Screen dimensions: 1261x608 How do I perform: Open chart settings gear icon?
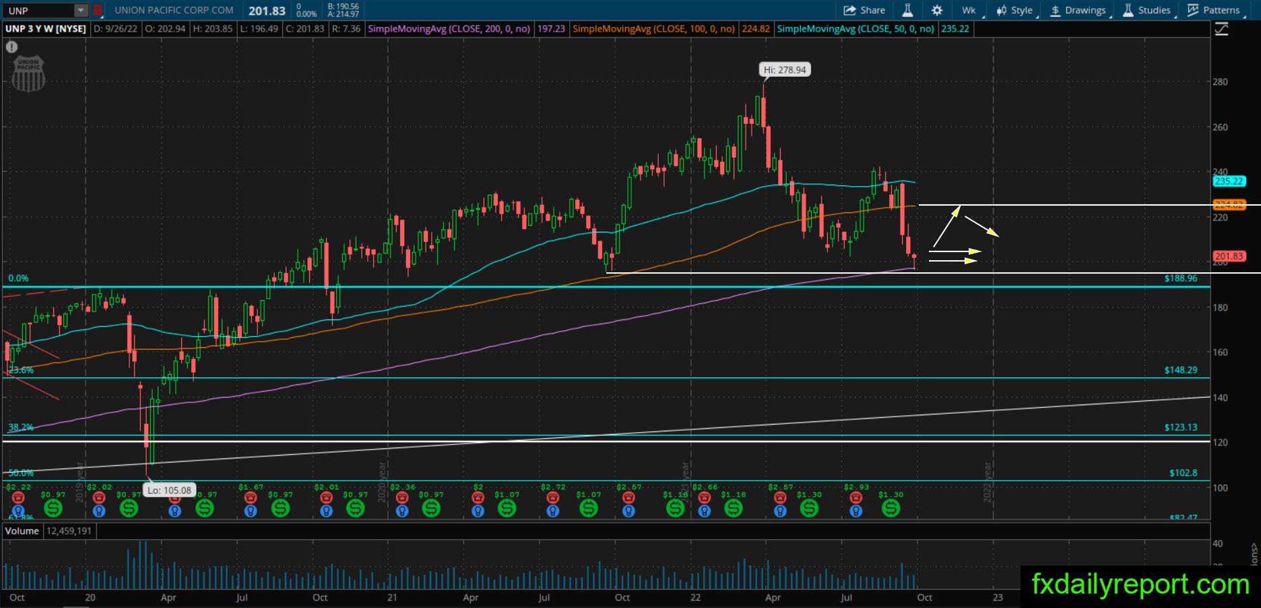(x=937, y=10)
